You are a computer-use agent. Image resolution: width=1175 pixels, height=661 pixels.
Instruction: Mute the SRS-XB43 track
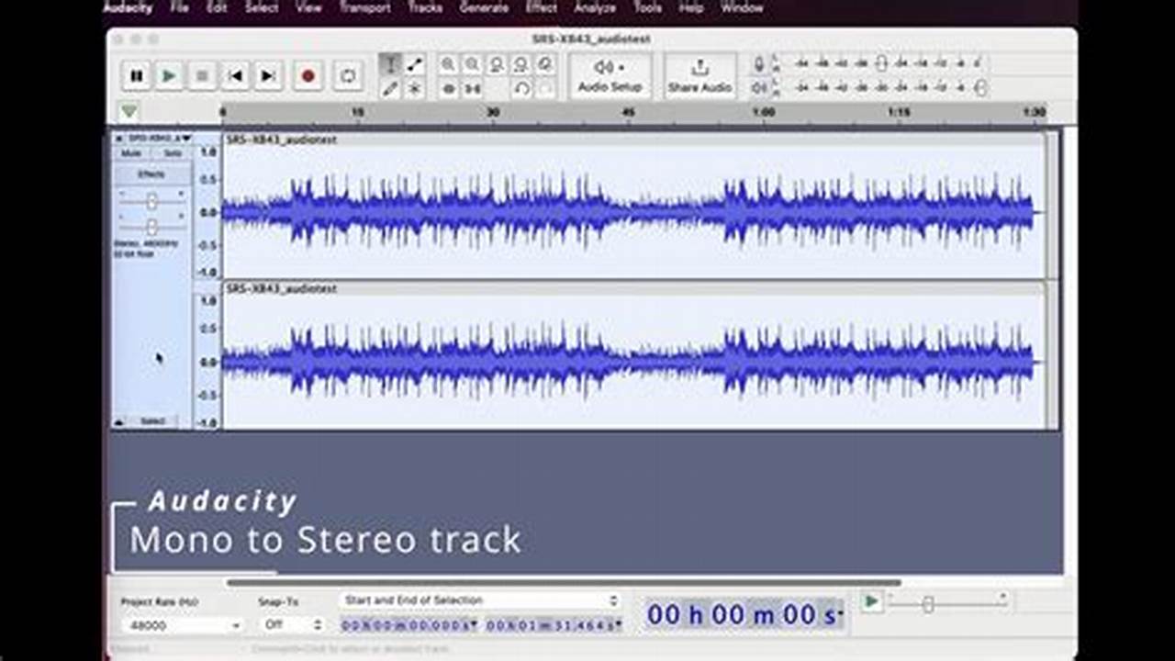click(x=132, y=153)
